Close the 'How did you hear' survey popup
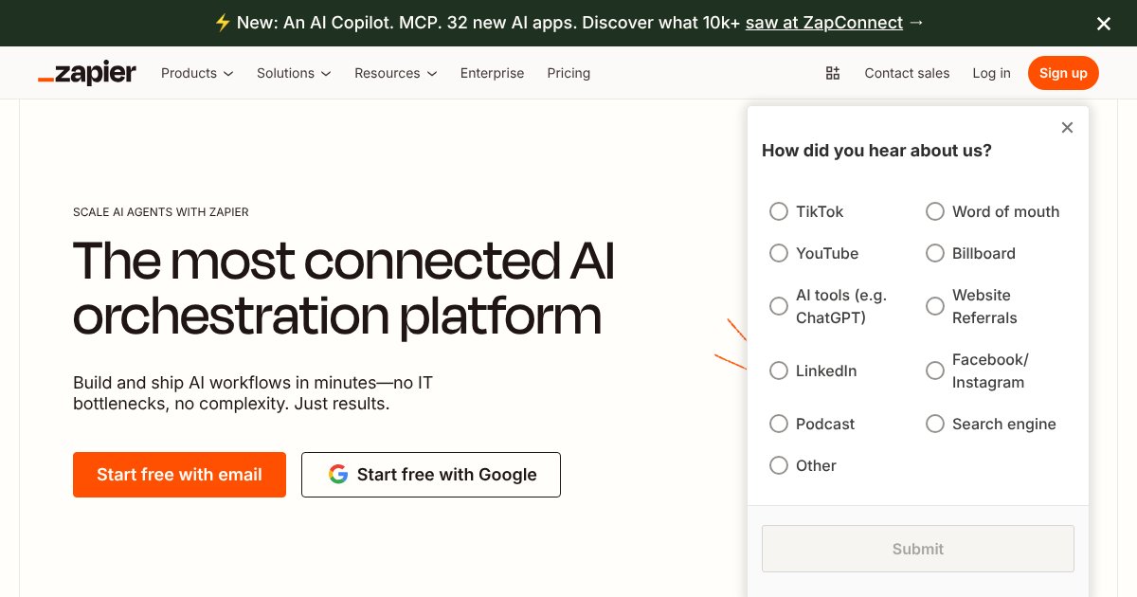Viewport: 1137px width, 597px height. [x=1067, y=127]
